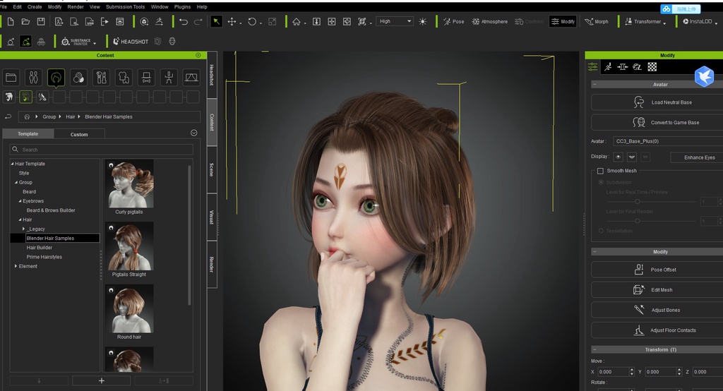
Task: Select the Accessories hat category icon
Action: 146,77
